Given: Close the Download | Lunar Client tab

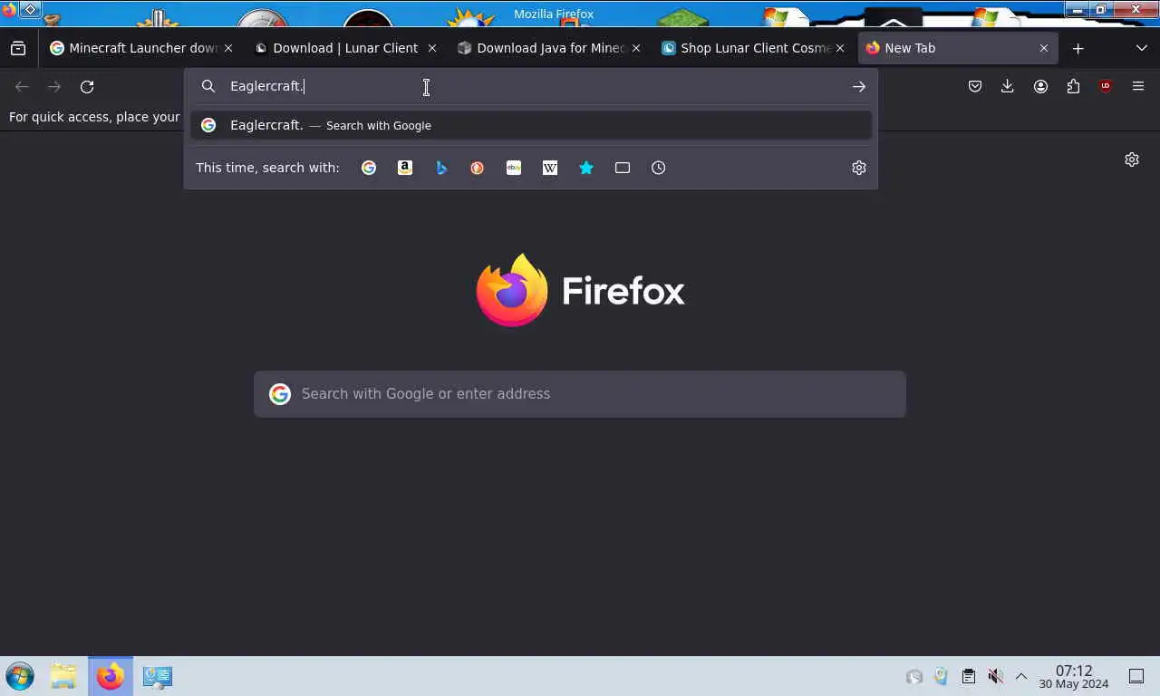Looking at the screenshot, I should coord(432,48).
